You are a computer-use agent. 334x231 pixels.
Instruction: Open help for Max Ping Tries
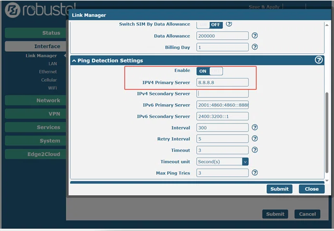(255, 172)
